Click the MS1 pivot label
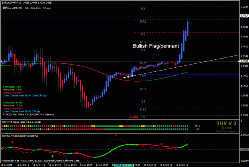249x167 pixels. click(143, 89)
